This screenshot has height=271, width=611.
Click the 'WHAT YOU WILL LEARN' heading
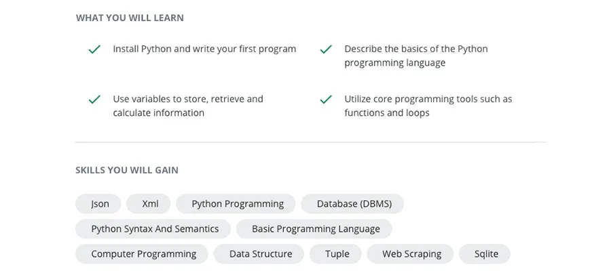130,18
